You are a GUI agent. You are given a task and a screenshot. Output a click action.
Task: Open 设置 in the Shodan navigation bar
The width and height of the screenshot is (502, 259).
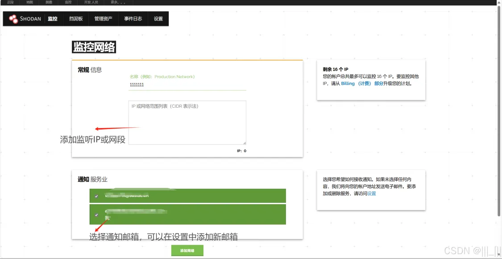(158, 19)
